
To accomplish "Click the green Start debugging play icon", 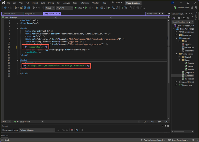I will [x=76, y=8].
